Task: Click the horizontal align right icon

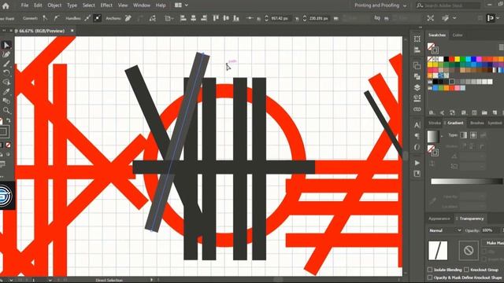Action: click(x=204, y=18)
